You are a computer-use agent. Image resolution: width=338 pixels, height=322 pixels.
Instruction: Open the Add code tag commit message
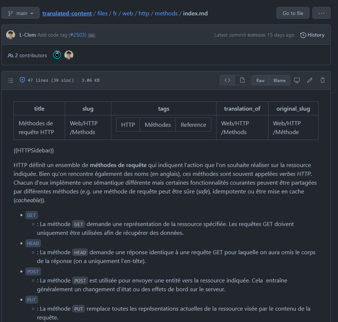[52, 35]
